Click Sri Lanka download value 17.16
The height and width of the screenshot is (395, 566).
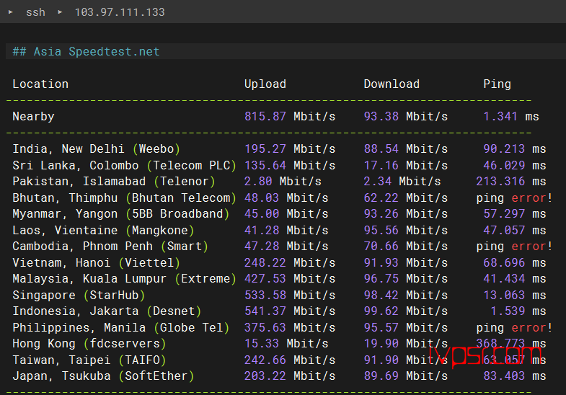381,166
